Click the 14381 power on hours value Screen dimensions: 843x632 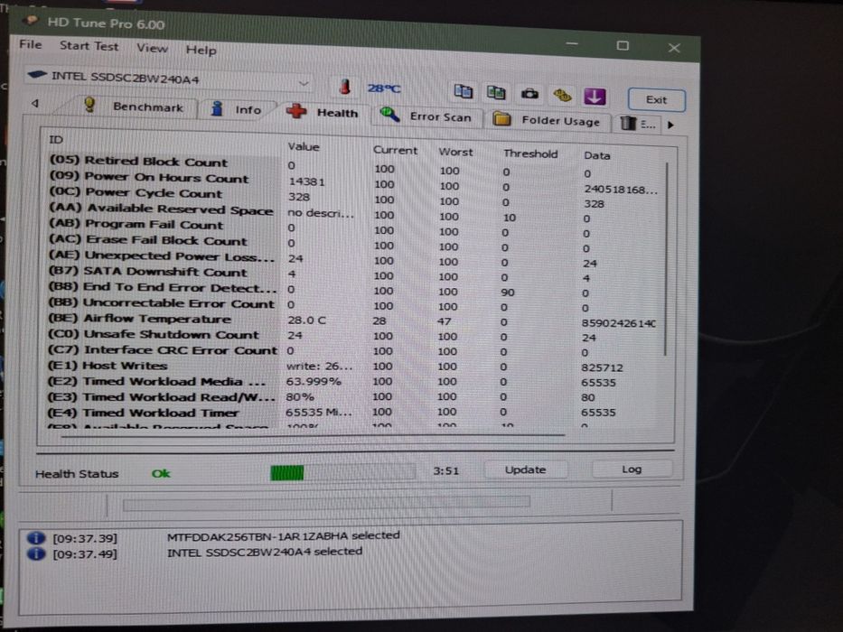click(x=306, y=181)
